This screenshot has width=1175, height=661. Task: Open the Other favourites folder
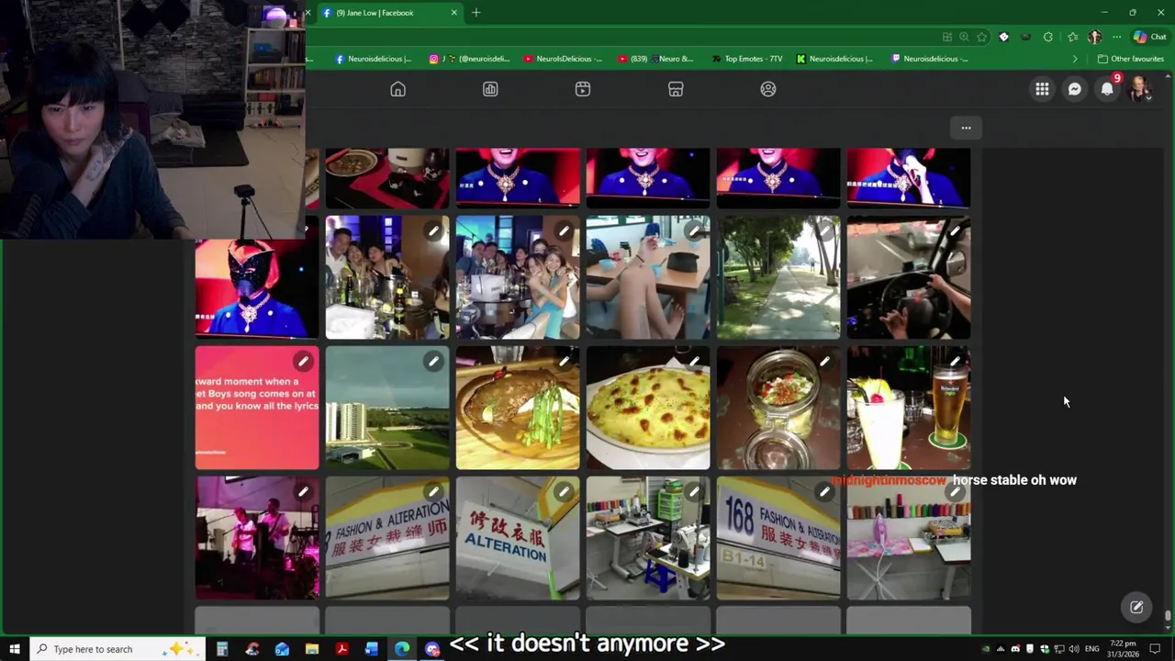(x=1131, y=59)
